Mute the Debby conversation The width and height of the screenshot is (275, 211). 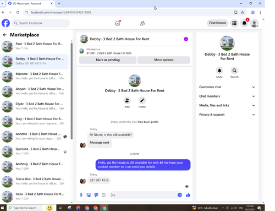pos(219,71)
